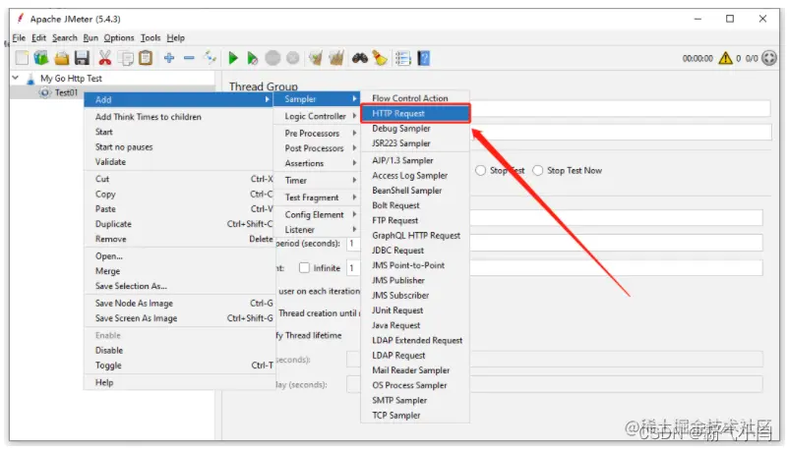Select Disable in context menu
Image resolution: width=787 pixels, height=451 pixels.
(179, 350)
